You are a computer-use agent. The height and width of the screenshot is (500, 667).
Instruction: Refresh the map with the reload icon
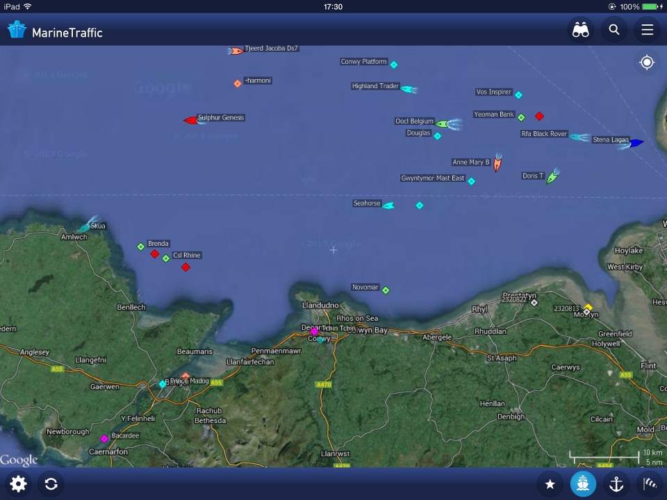coord(51,484)
